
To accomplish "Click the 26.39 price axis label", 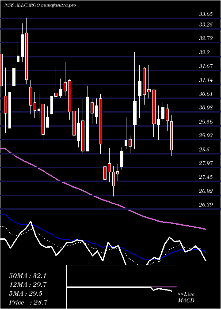I will click(206, 205).
